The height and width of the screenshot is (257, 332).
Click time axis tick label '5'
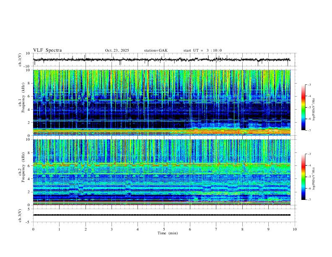164,229
